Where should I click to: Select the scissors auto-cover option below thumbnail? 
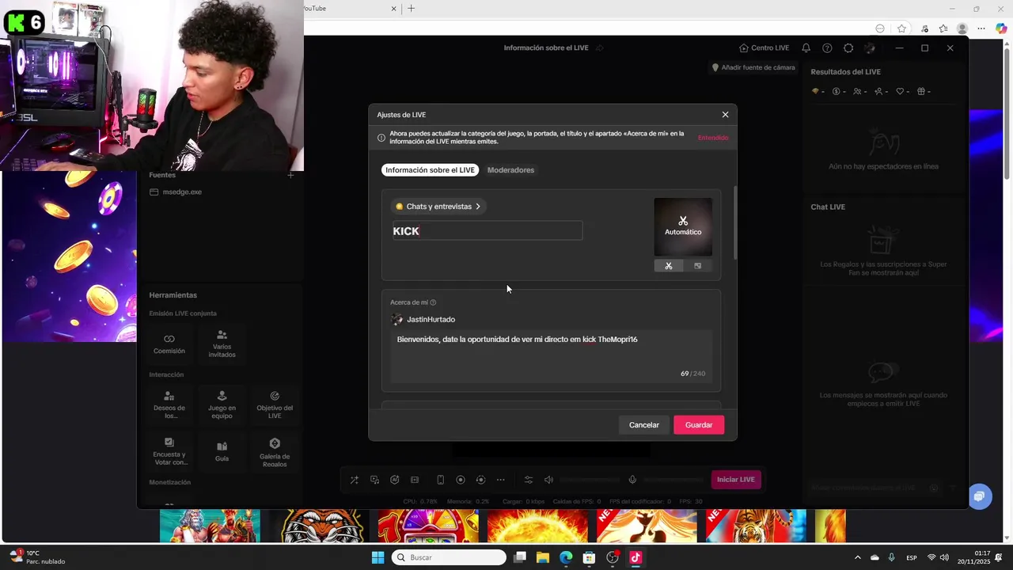669,266
